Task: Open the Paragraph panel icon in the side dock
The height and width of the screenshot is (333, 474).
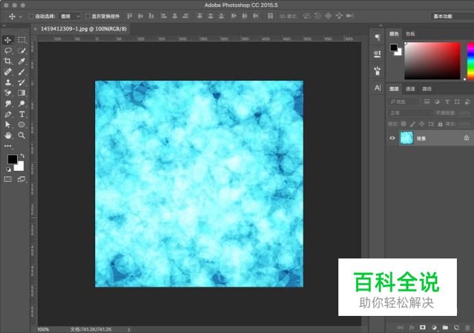Action: point(377,37)
